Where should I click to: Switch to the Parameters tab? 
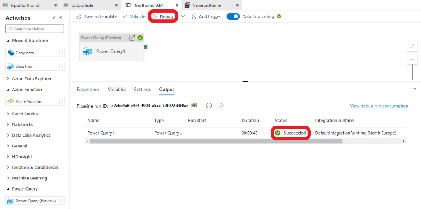pos(88,90)
